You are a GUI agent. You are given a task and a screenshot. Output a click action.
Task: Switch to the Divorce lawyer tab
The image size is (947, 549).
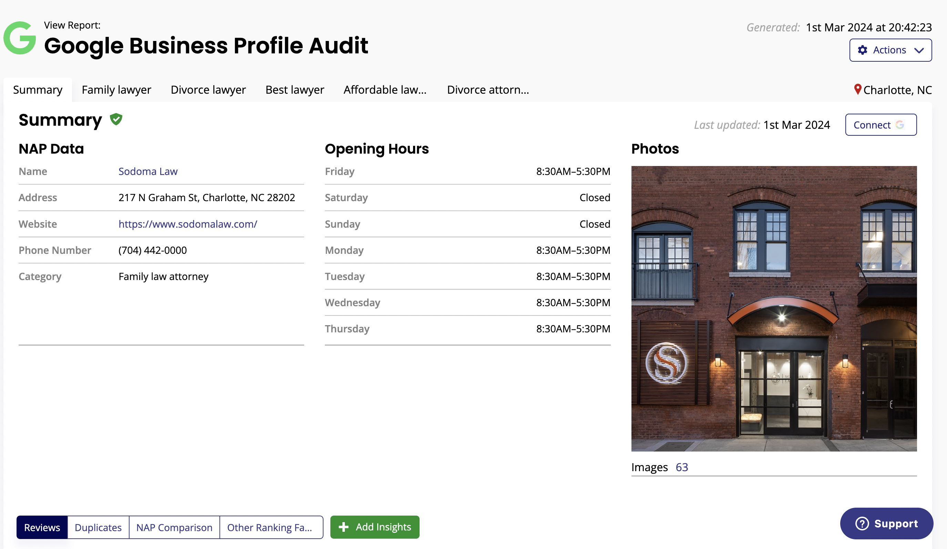pos(208,90)
